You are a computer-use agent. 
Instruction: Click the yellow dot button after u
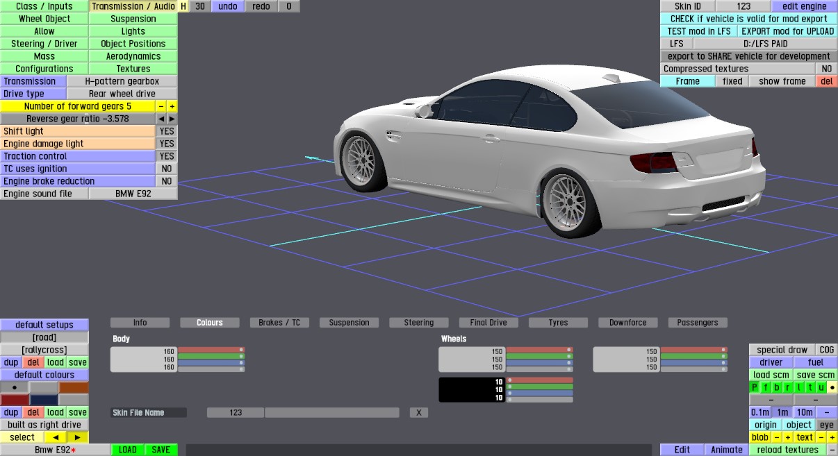[832, 387]
